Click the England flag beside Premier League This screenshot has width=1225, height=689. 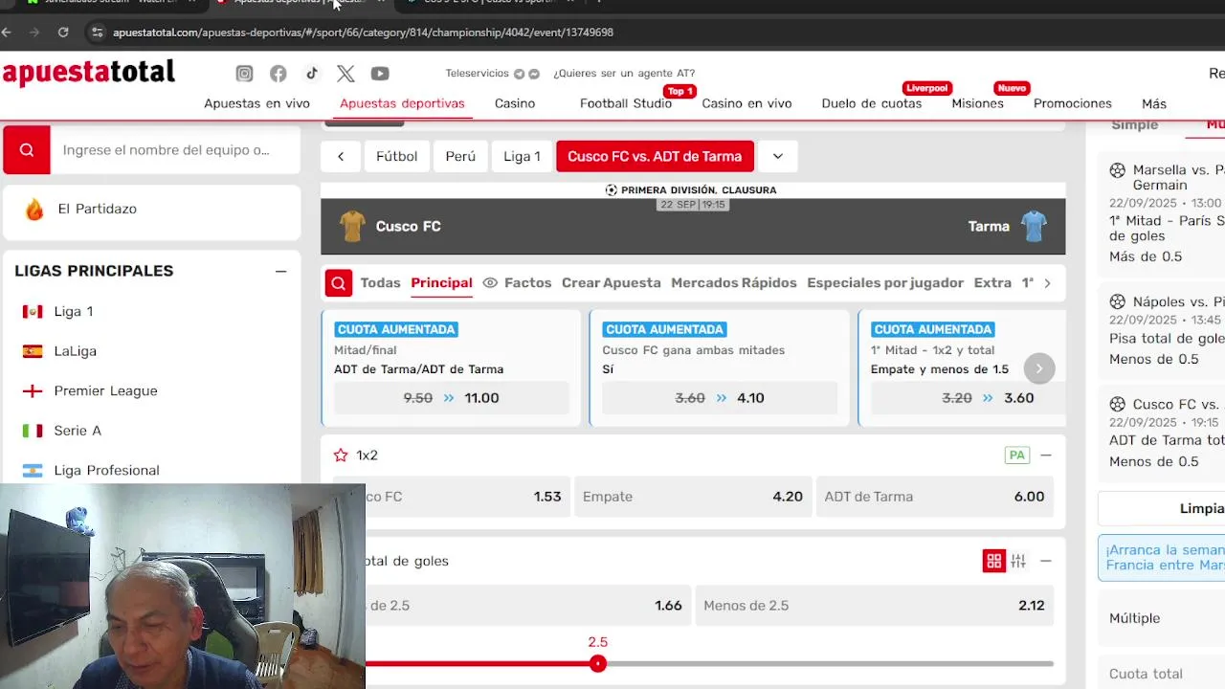[33, 391]
